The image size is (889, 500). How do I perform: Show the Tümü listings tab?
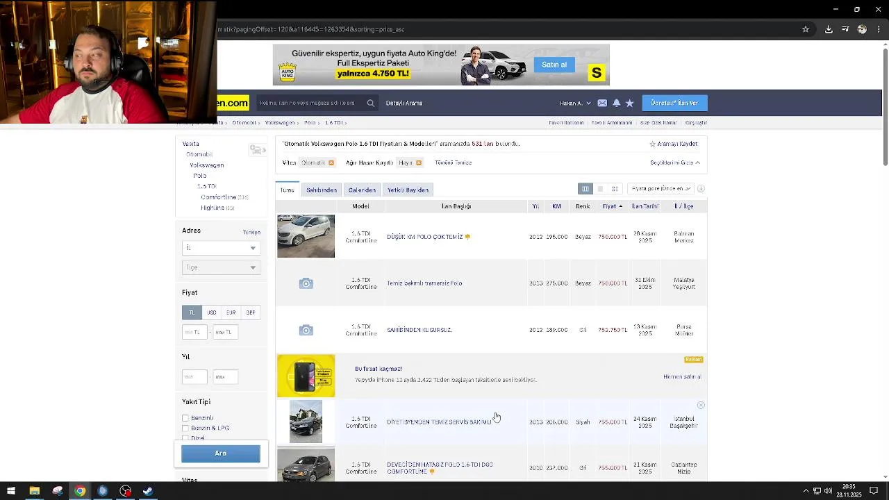[287, 190]
